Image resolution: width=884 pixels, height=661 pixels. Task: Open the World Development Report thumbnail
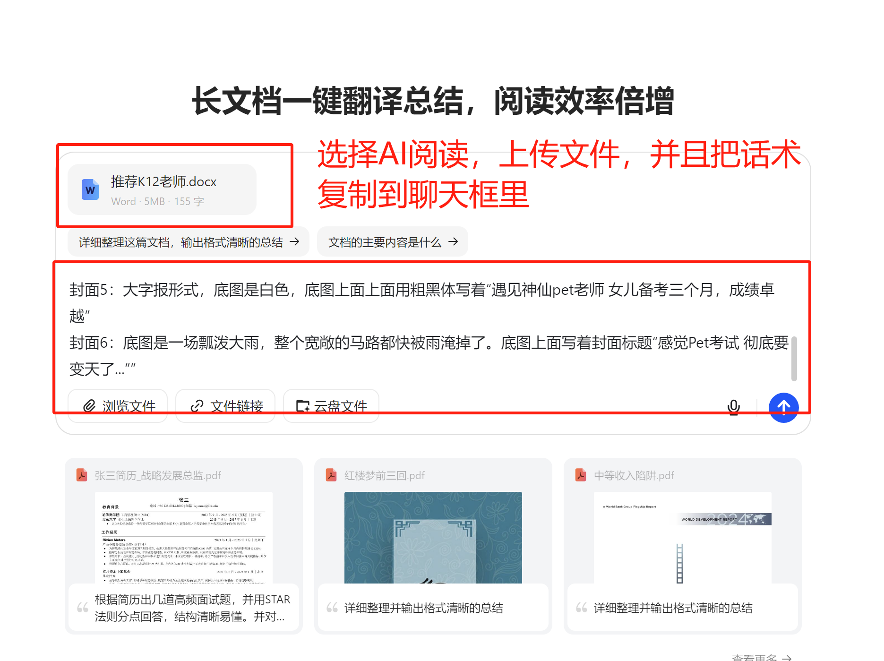pos(682,537)
